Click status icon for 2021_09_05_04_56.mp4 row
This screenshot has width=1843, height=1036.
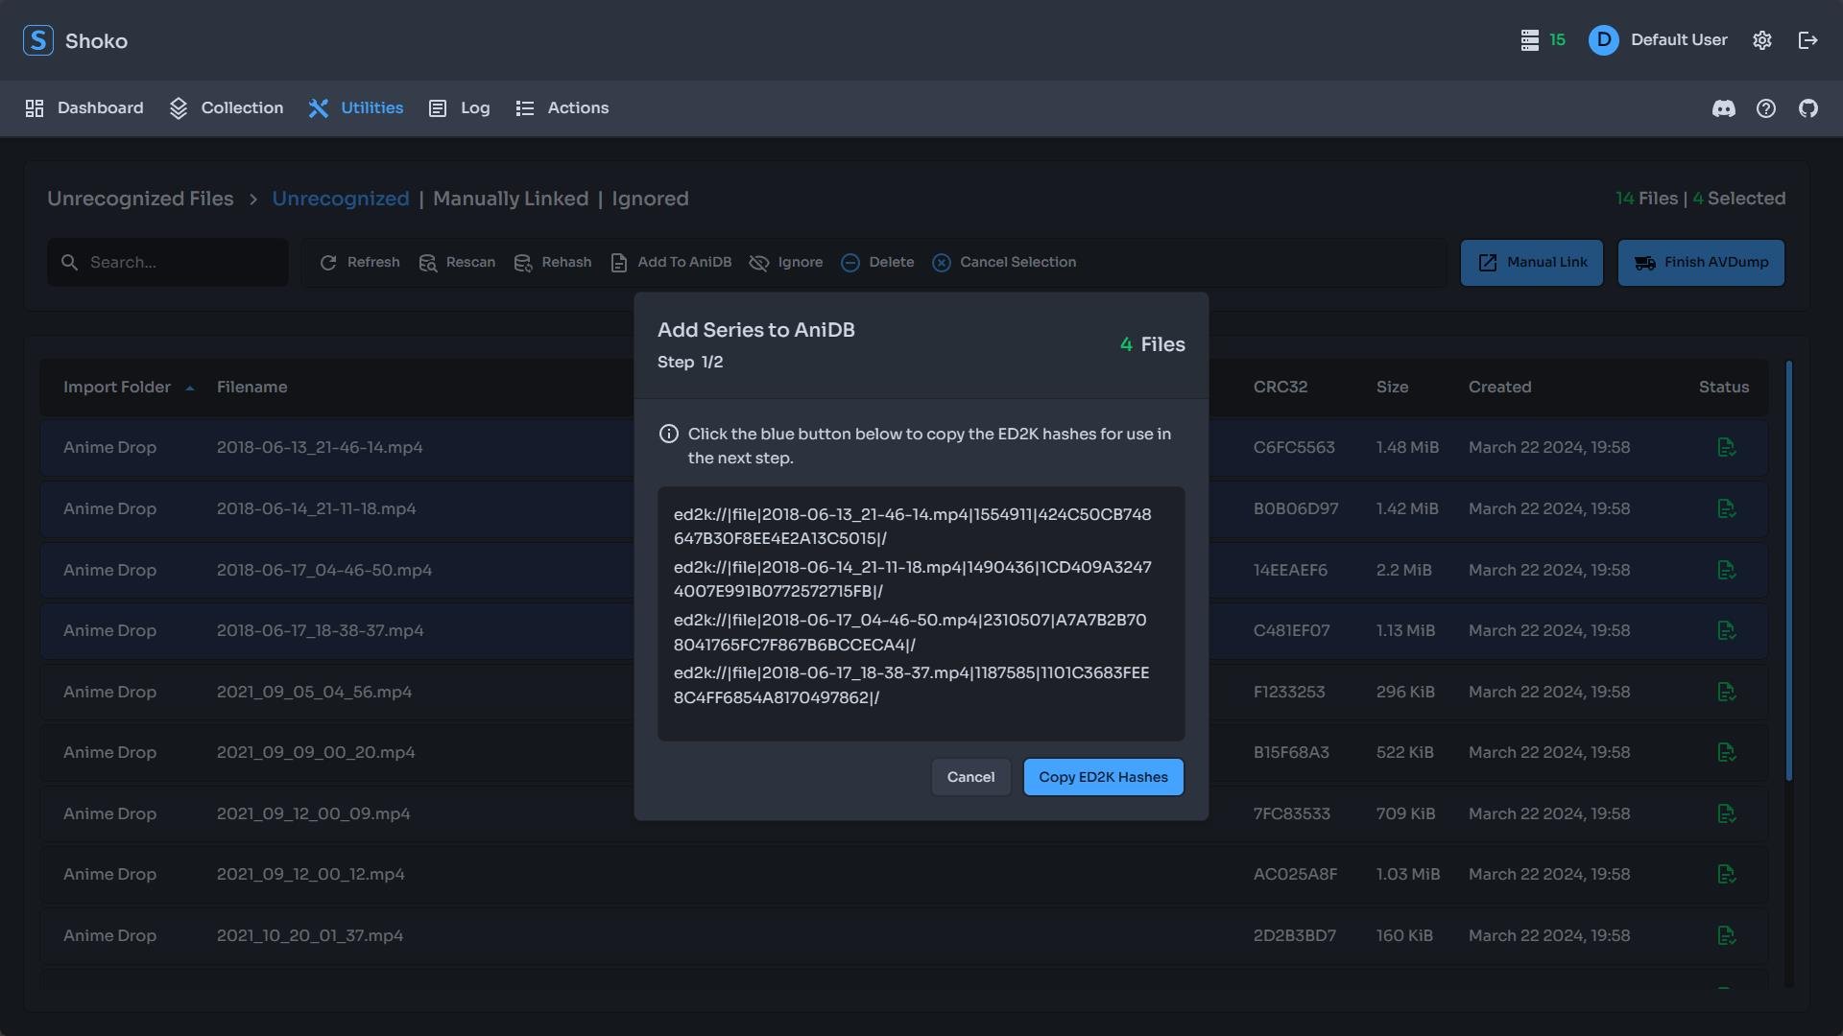coord(1726,692)
